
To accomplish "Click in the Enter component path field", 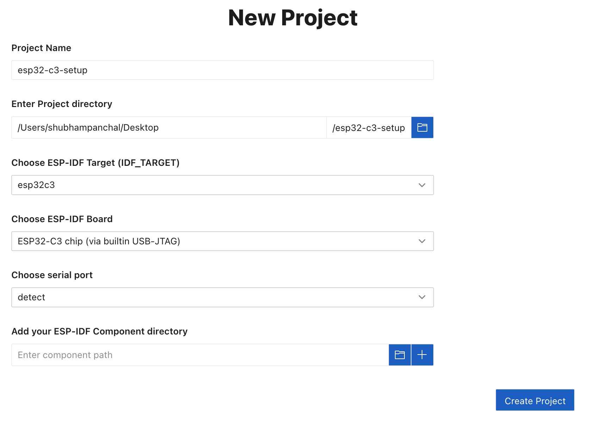I will 199,355.
